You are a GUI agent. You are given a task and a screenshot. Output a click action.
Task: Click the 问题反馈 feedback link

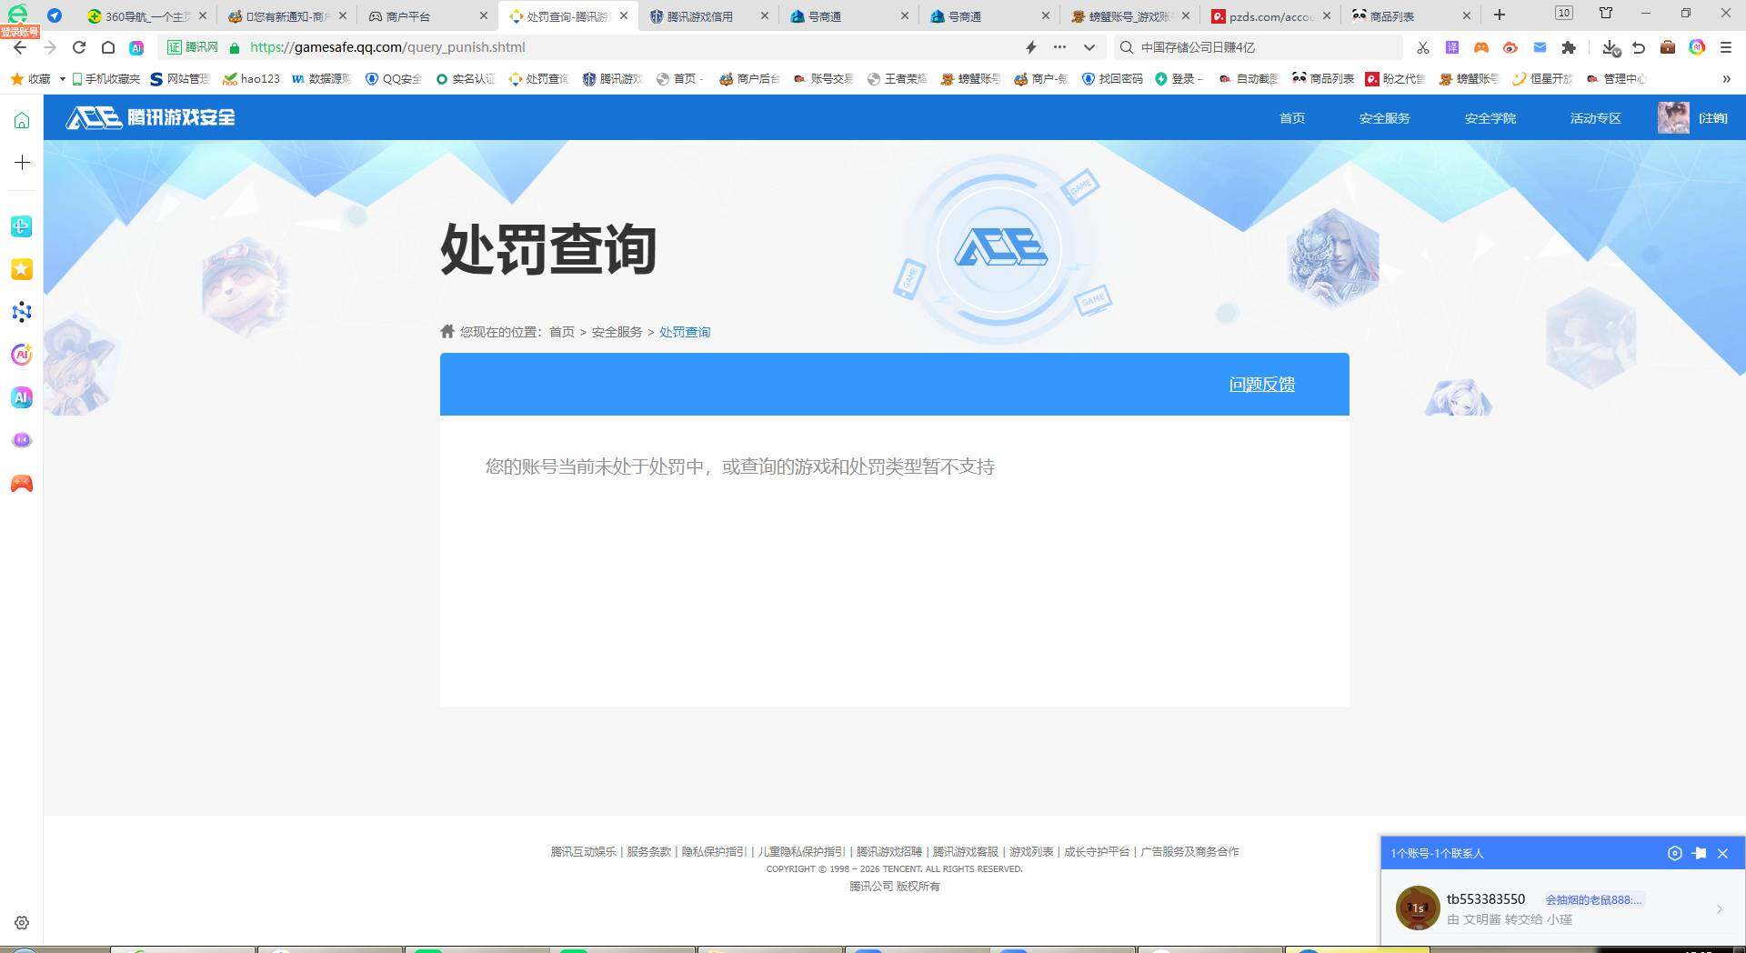pos(1262,385)
